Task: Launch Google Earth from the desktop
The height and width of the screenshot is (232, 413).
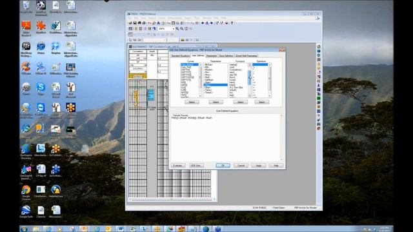Action: point(26,212)
